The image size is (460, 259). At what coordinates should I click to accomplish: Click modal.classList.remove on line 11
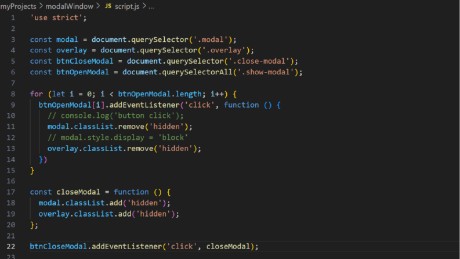(96, 127)
